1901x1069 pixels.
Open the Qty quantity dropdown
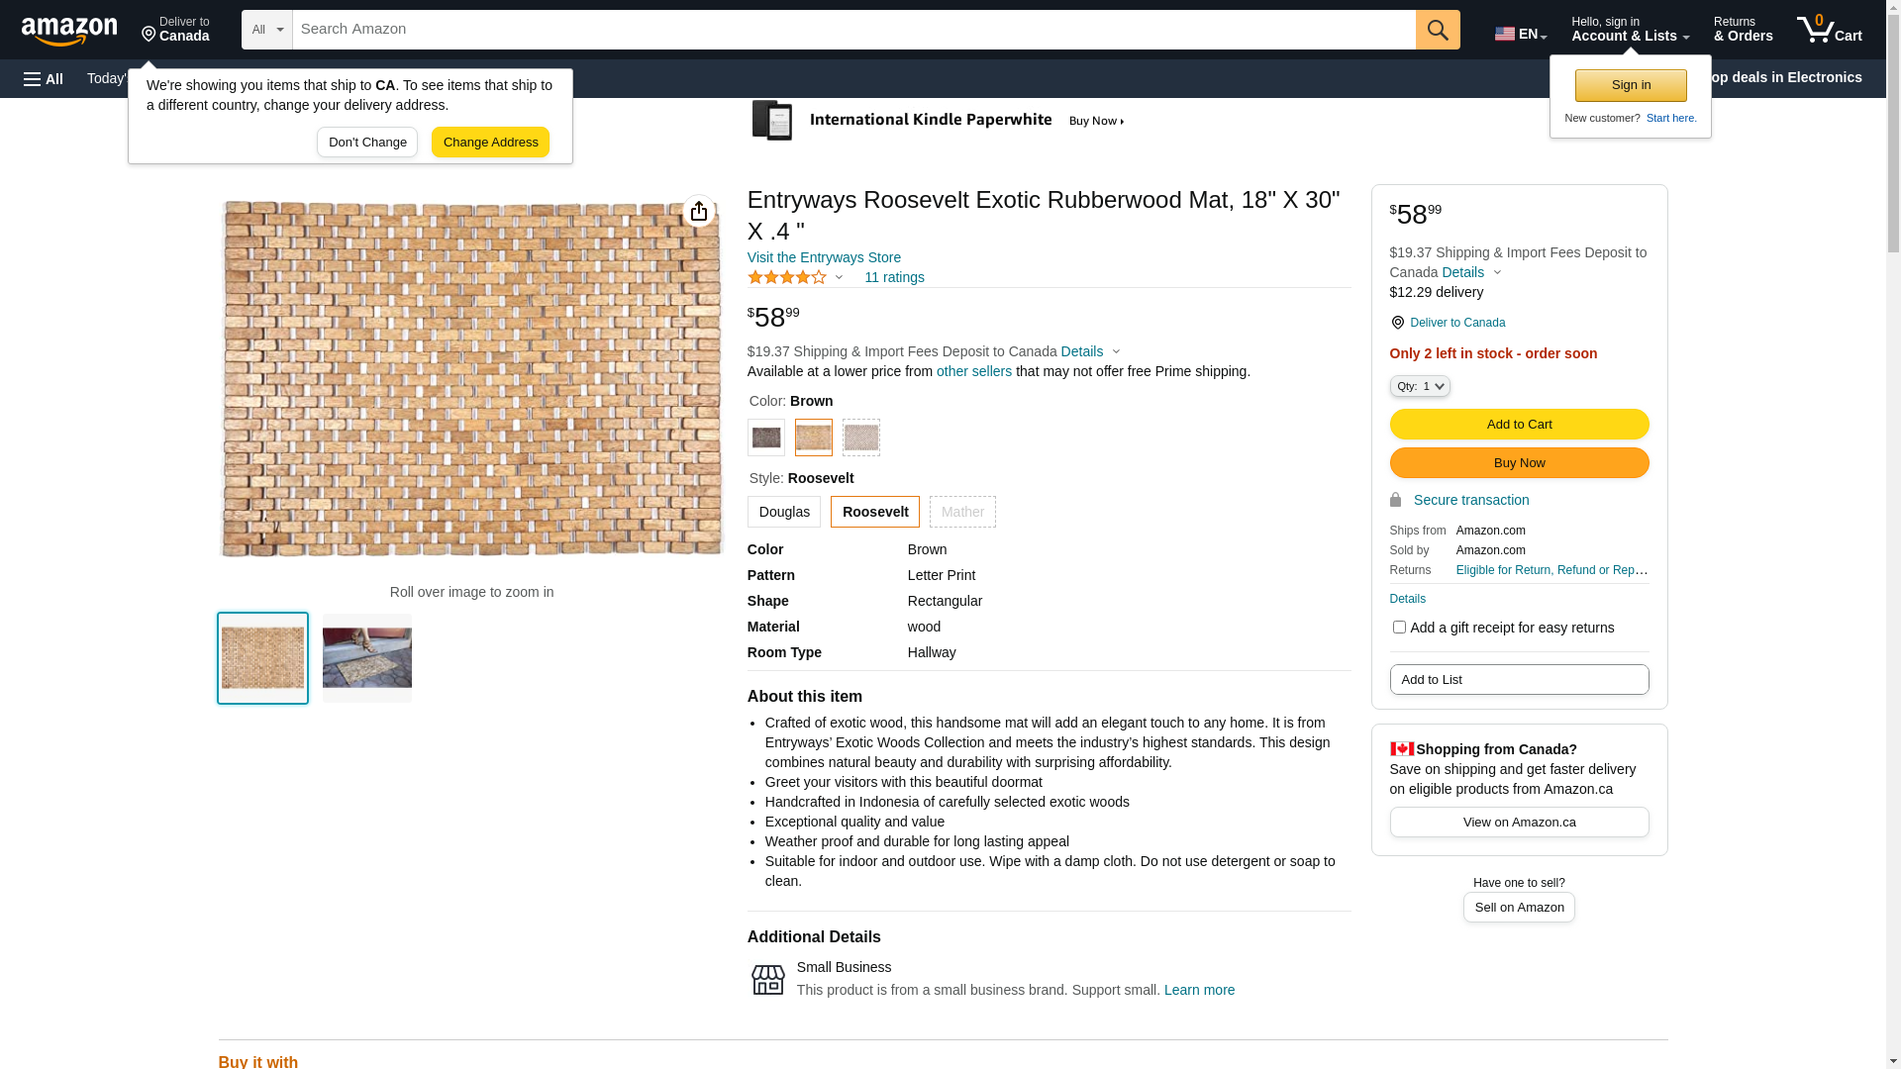point(1420,386)
